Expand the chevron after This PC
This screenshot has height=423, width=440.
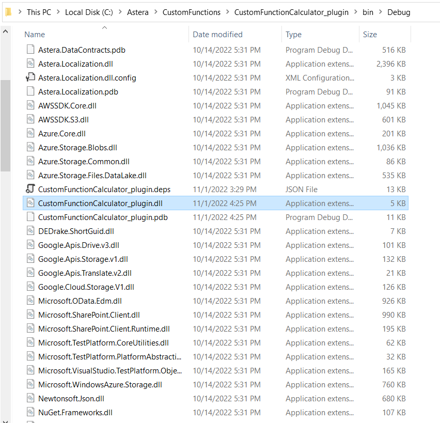[58, 12]
